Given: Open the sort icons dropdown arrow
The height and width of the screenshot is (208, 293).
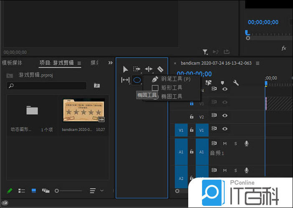Looking at the screenshot, I should coord(102,190).
